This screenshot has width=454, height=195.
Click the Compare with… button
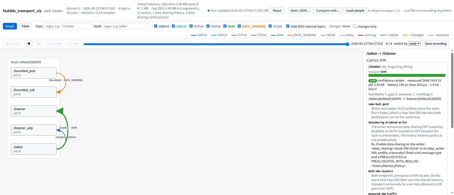(x=328, y=11)
